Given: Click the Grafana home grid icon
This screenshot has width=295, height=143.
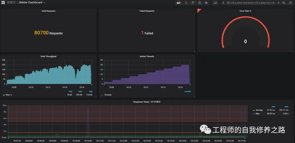Looking at the screenshot, I should click(3, 3).
